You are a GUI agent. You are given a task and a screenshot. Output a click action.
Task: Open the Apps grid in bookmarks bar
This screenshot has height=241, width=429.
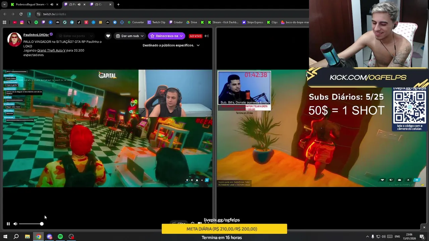(4, 22)
